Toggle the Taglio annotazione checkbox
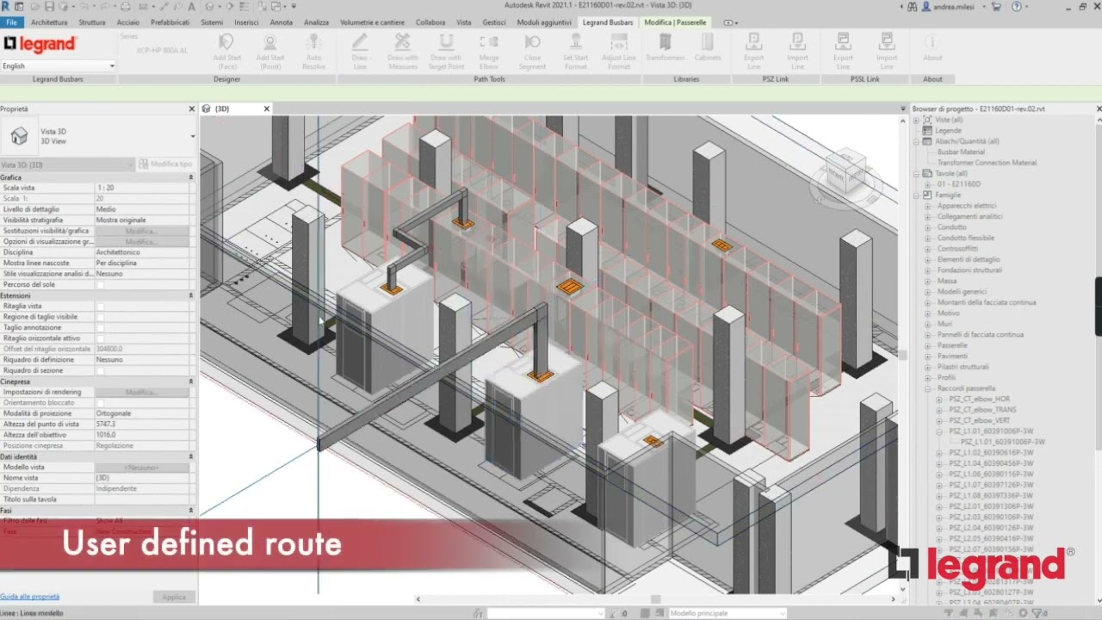 100,328
